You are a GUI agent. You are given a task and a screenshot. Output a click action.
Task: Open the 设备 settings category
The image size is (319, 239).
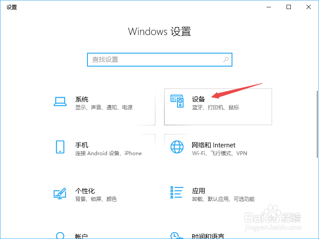[x=218, y=107]
